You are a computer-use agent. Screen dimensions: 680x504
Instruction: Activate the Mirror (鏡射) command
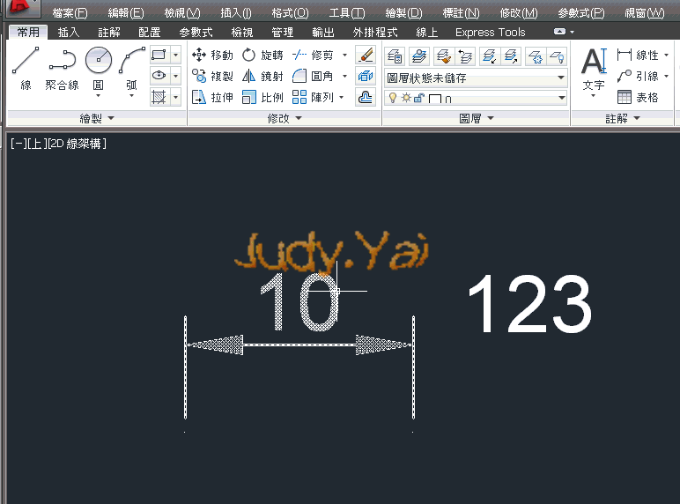(262, 77)
